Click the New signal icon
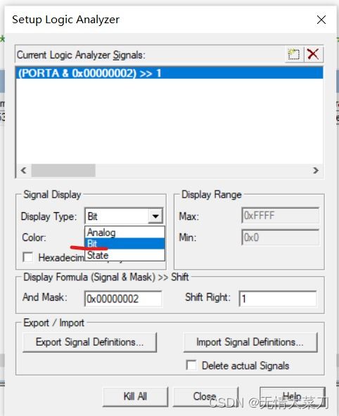Screen dimensions: 339x416 coord(293,55)
